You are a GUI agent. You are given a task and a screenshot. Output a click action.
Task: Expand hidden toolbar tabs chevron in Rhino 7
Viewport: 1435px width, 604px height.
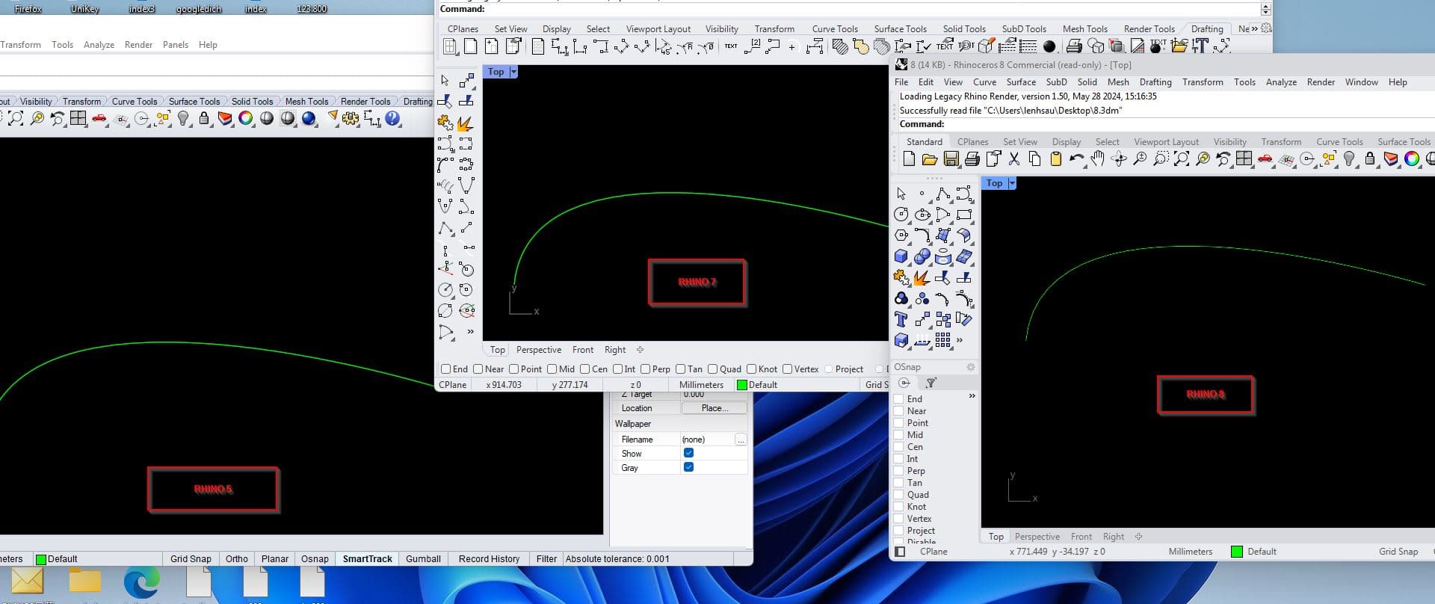[1254, 28]
